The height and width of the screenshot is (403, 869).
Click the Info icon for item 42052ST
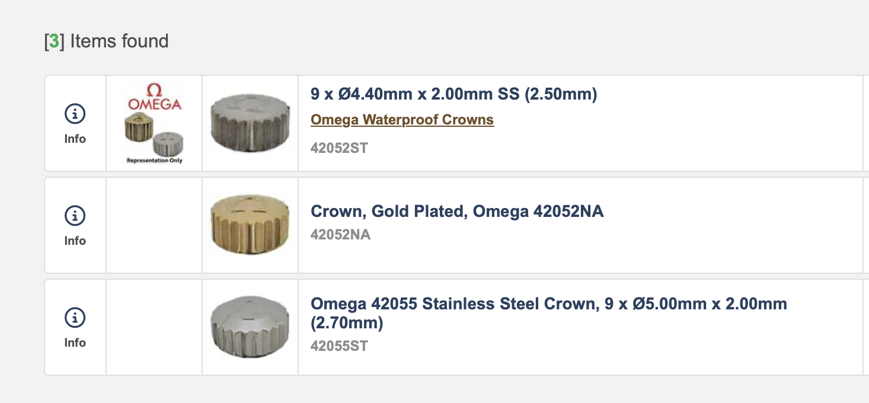click(75, 114)
